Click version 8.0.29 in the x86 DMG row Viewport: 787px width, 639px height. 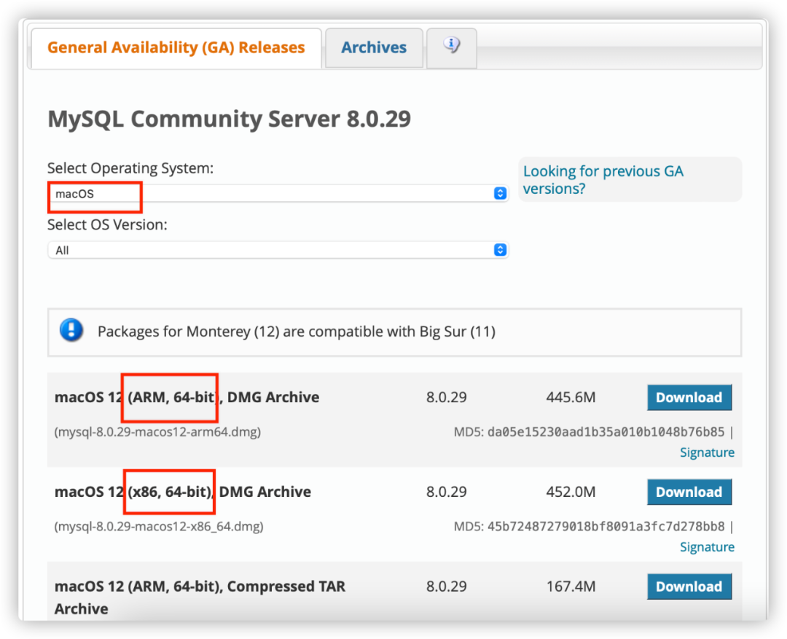(x=446, y=492)
